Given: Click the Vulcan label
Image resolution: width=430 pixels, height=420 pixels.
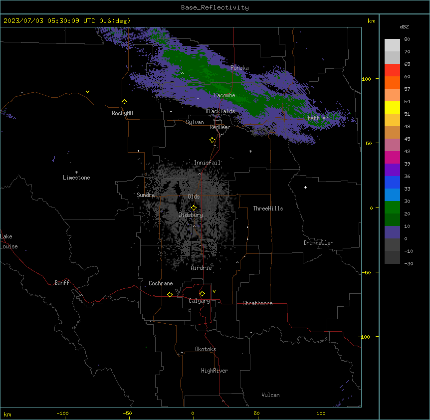Looking at the screenshot, I should (271, 395).
